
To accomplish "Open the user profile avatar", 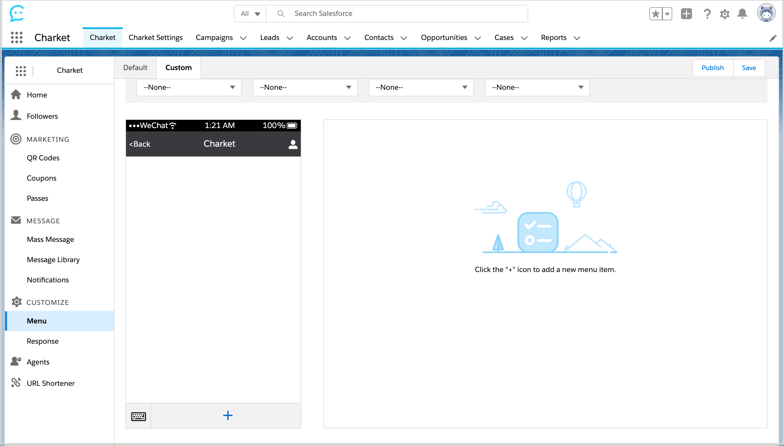I will (x=766, y=13).
